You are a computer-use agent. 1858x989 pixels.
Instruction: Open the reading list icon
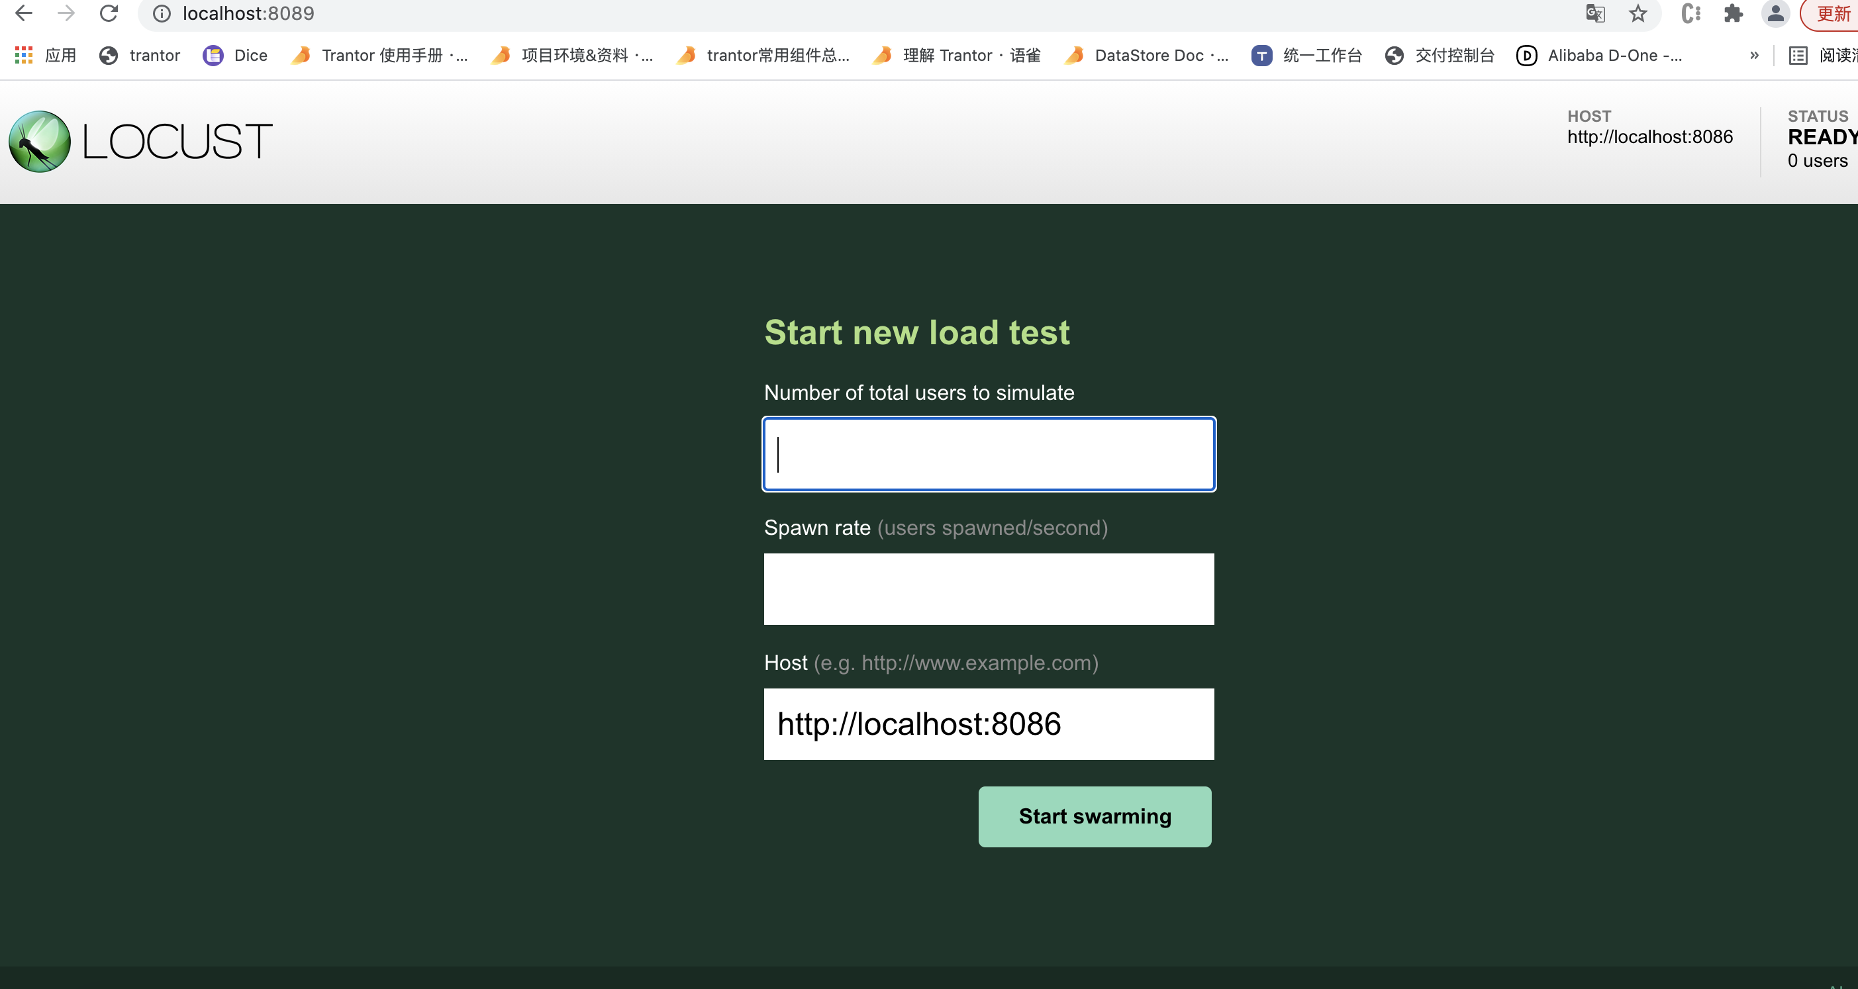1797,56
